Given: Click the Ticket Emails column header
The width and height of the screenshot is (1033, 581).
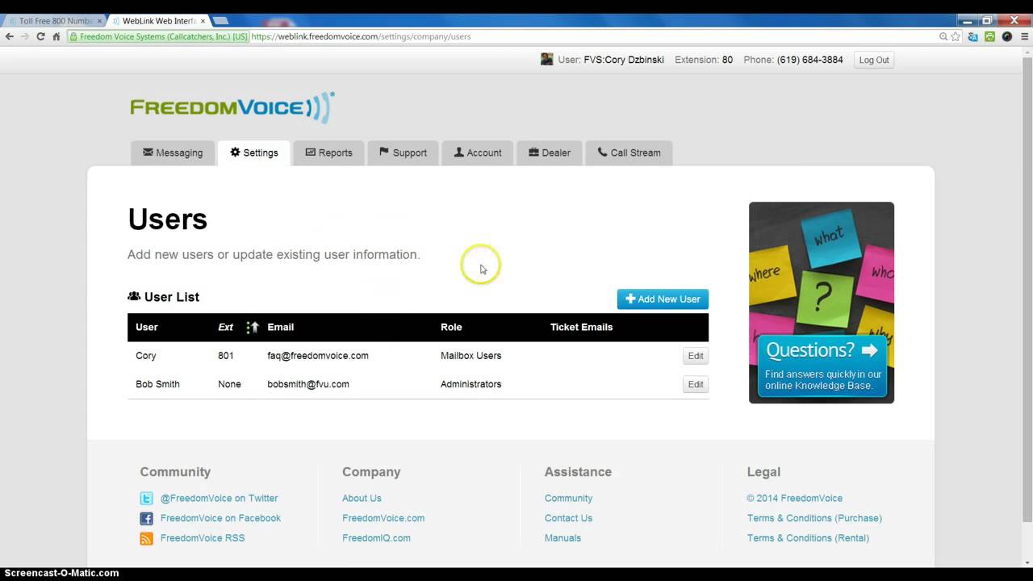Looking at the screenshot, I should pos(581,327).
